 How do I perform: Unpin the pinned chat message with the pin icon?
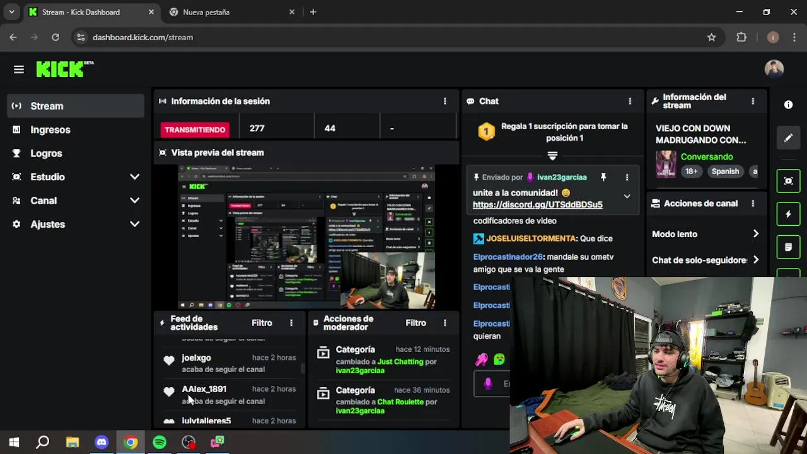click(603, 177)
